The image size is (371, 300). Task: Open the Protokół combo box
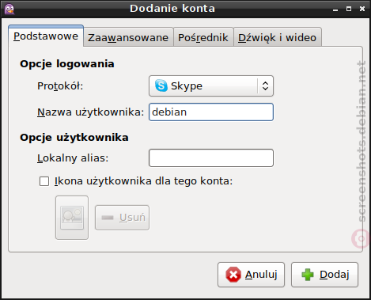(x=211, y=85)
